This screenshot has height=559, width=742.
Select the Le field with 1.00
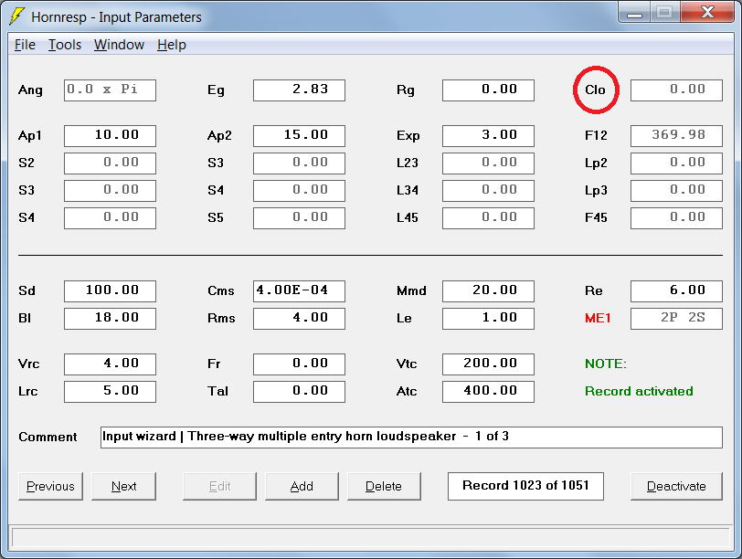[x=488, y=318]
